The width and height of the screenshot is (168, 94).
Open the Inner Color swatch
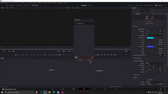pyautogui.click(x=150, y=38)
